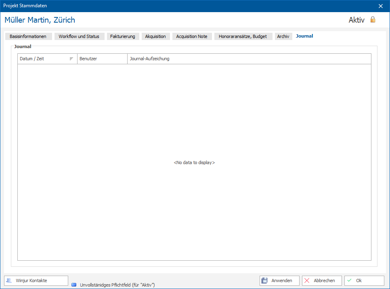This screenshot has width=390, height=289.
Task: Click the Winjur Kontakte people icon
Action: pos(9,281)
